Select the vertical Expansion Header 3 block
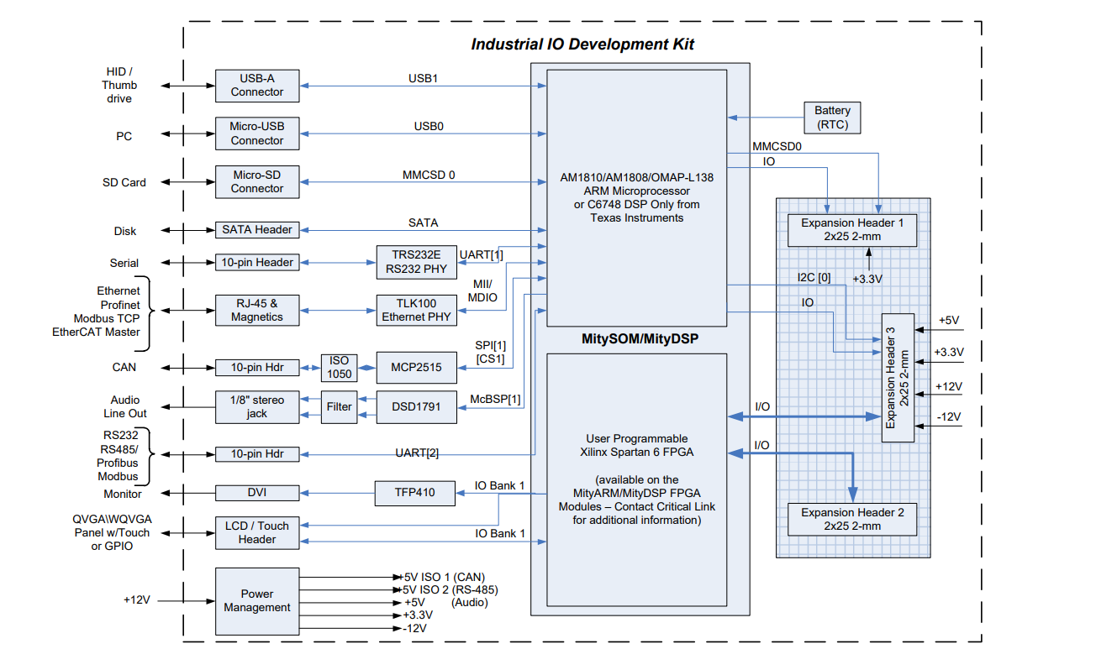1096x649 pixels. [x=898, y=377]
